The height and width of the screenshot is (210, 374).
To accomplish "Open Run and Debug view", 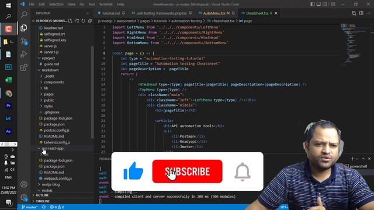I will click(24, 54).
